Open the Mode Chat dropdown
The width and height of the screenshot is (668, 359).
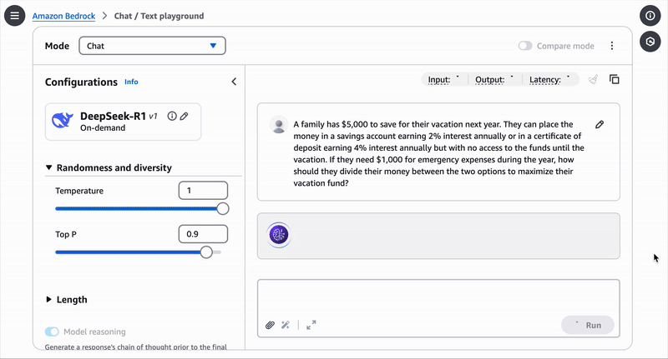point(152,46)
